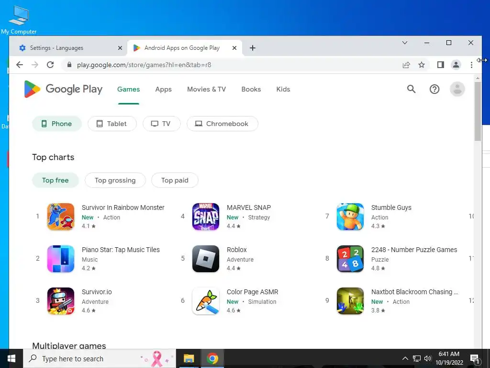Click Chrome icon in taskbar
Screen dimensions: 490x368
coord(212,358)
